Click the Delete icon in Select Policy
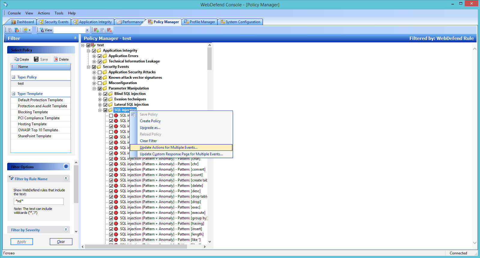Screen dimensions: 480x258 point(56,59)
